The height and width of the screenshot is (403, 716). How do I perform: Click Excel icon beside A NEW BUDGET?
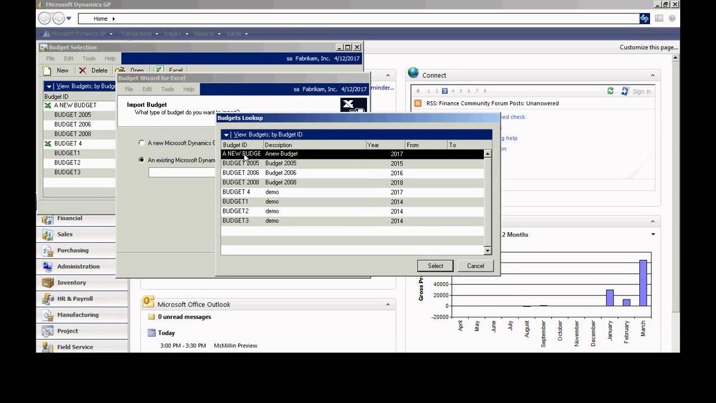point(48,105)
